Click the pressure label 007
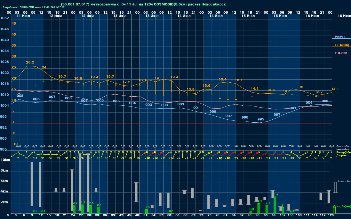This screenshot has height=219, width=351. (x=52, y=97)
